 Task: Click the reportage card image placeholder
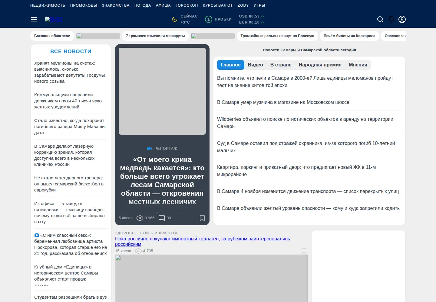(162, 91)
